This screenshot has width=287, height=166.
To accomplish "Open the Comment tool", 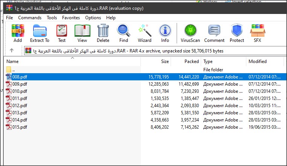I will pos(214,31).
